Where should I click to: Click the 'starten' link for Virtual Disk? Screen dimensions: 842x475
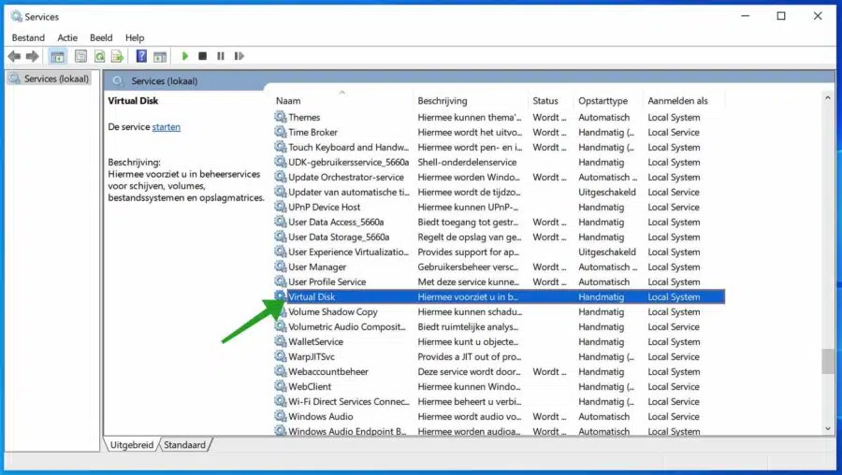pyautogui.click(x=166, y=127)
